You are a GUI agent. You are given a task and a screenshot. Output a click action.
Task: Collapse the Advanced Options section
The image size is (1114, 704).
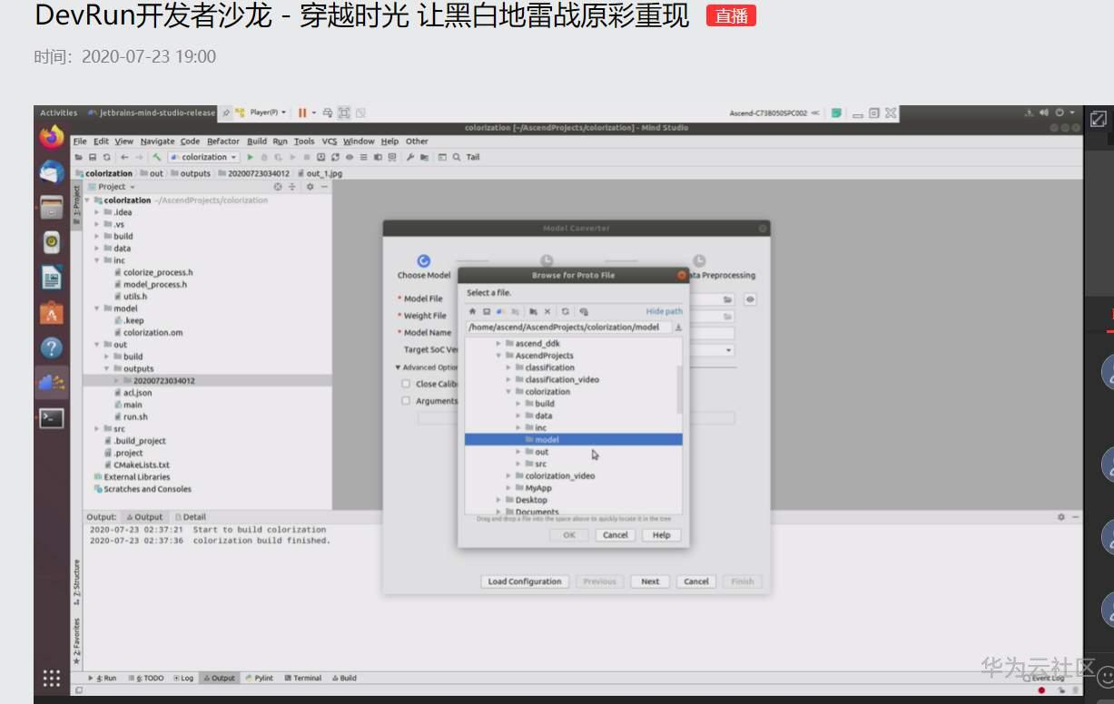point(398,367)
